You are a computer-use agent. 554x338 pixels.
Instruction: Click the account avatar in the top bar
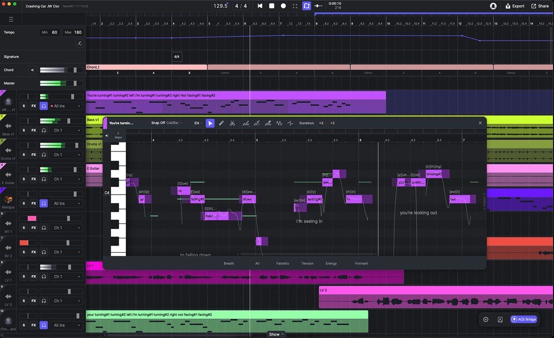(x=493, y=6)
